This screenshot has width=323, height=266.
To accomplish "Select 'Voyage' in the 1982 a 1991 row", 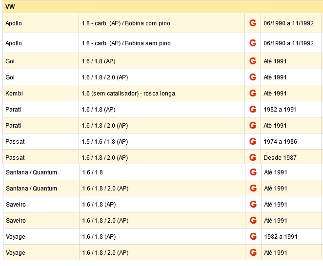I will pos(16,237).
